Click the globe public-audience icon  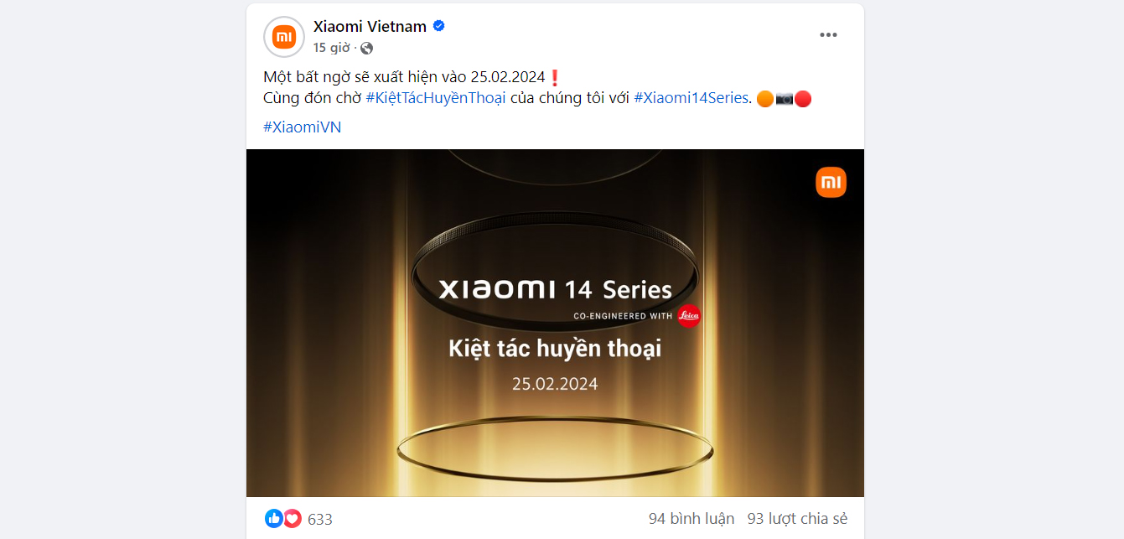click(366, 48)
